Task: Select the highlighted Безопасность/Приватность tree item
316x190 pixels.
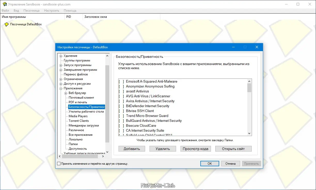Action: pos(87,107)
